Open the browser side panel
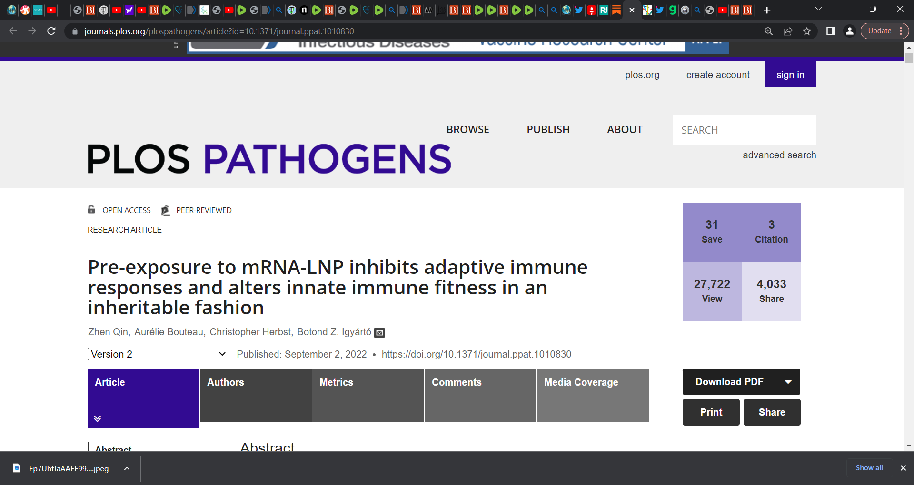This screenshot has width=914, height=485. tap(831, 31)
